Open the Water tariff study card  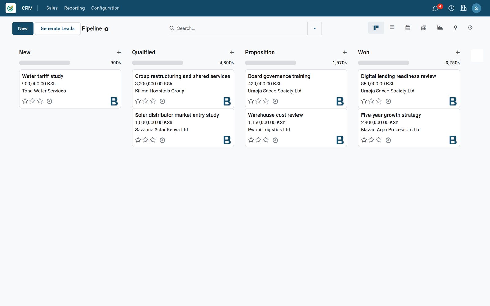coord(70,89)
